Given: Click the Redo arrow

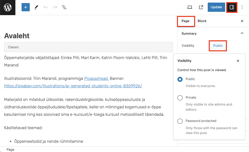Looking at the screenshot, I should click(55, 7).
